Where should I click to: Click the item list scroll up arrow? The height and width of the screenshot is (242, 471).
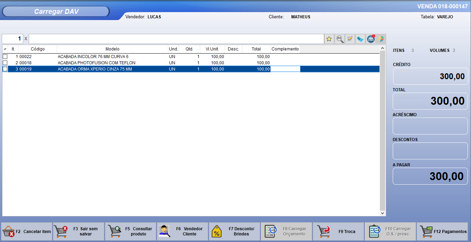tap(383, 48)
